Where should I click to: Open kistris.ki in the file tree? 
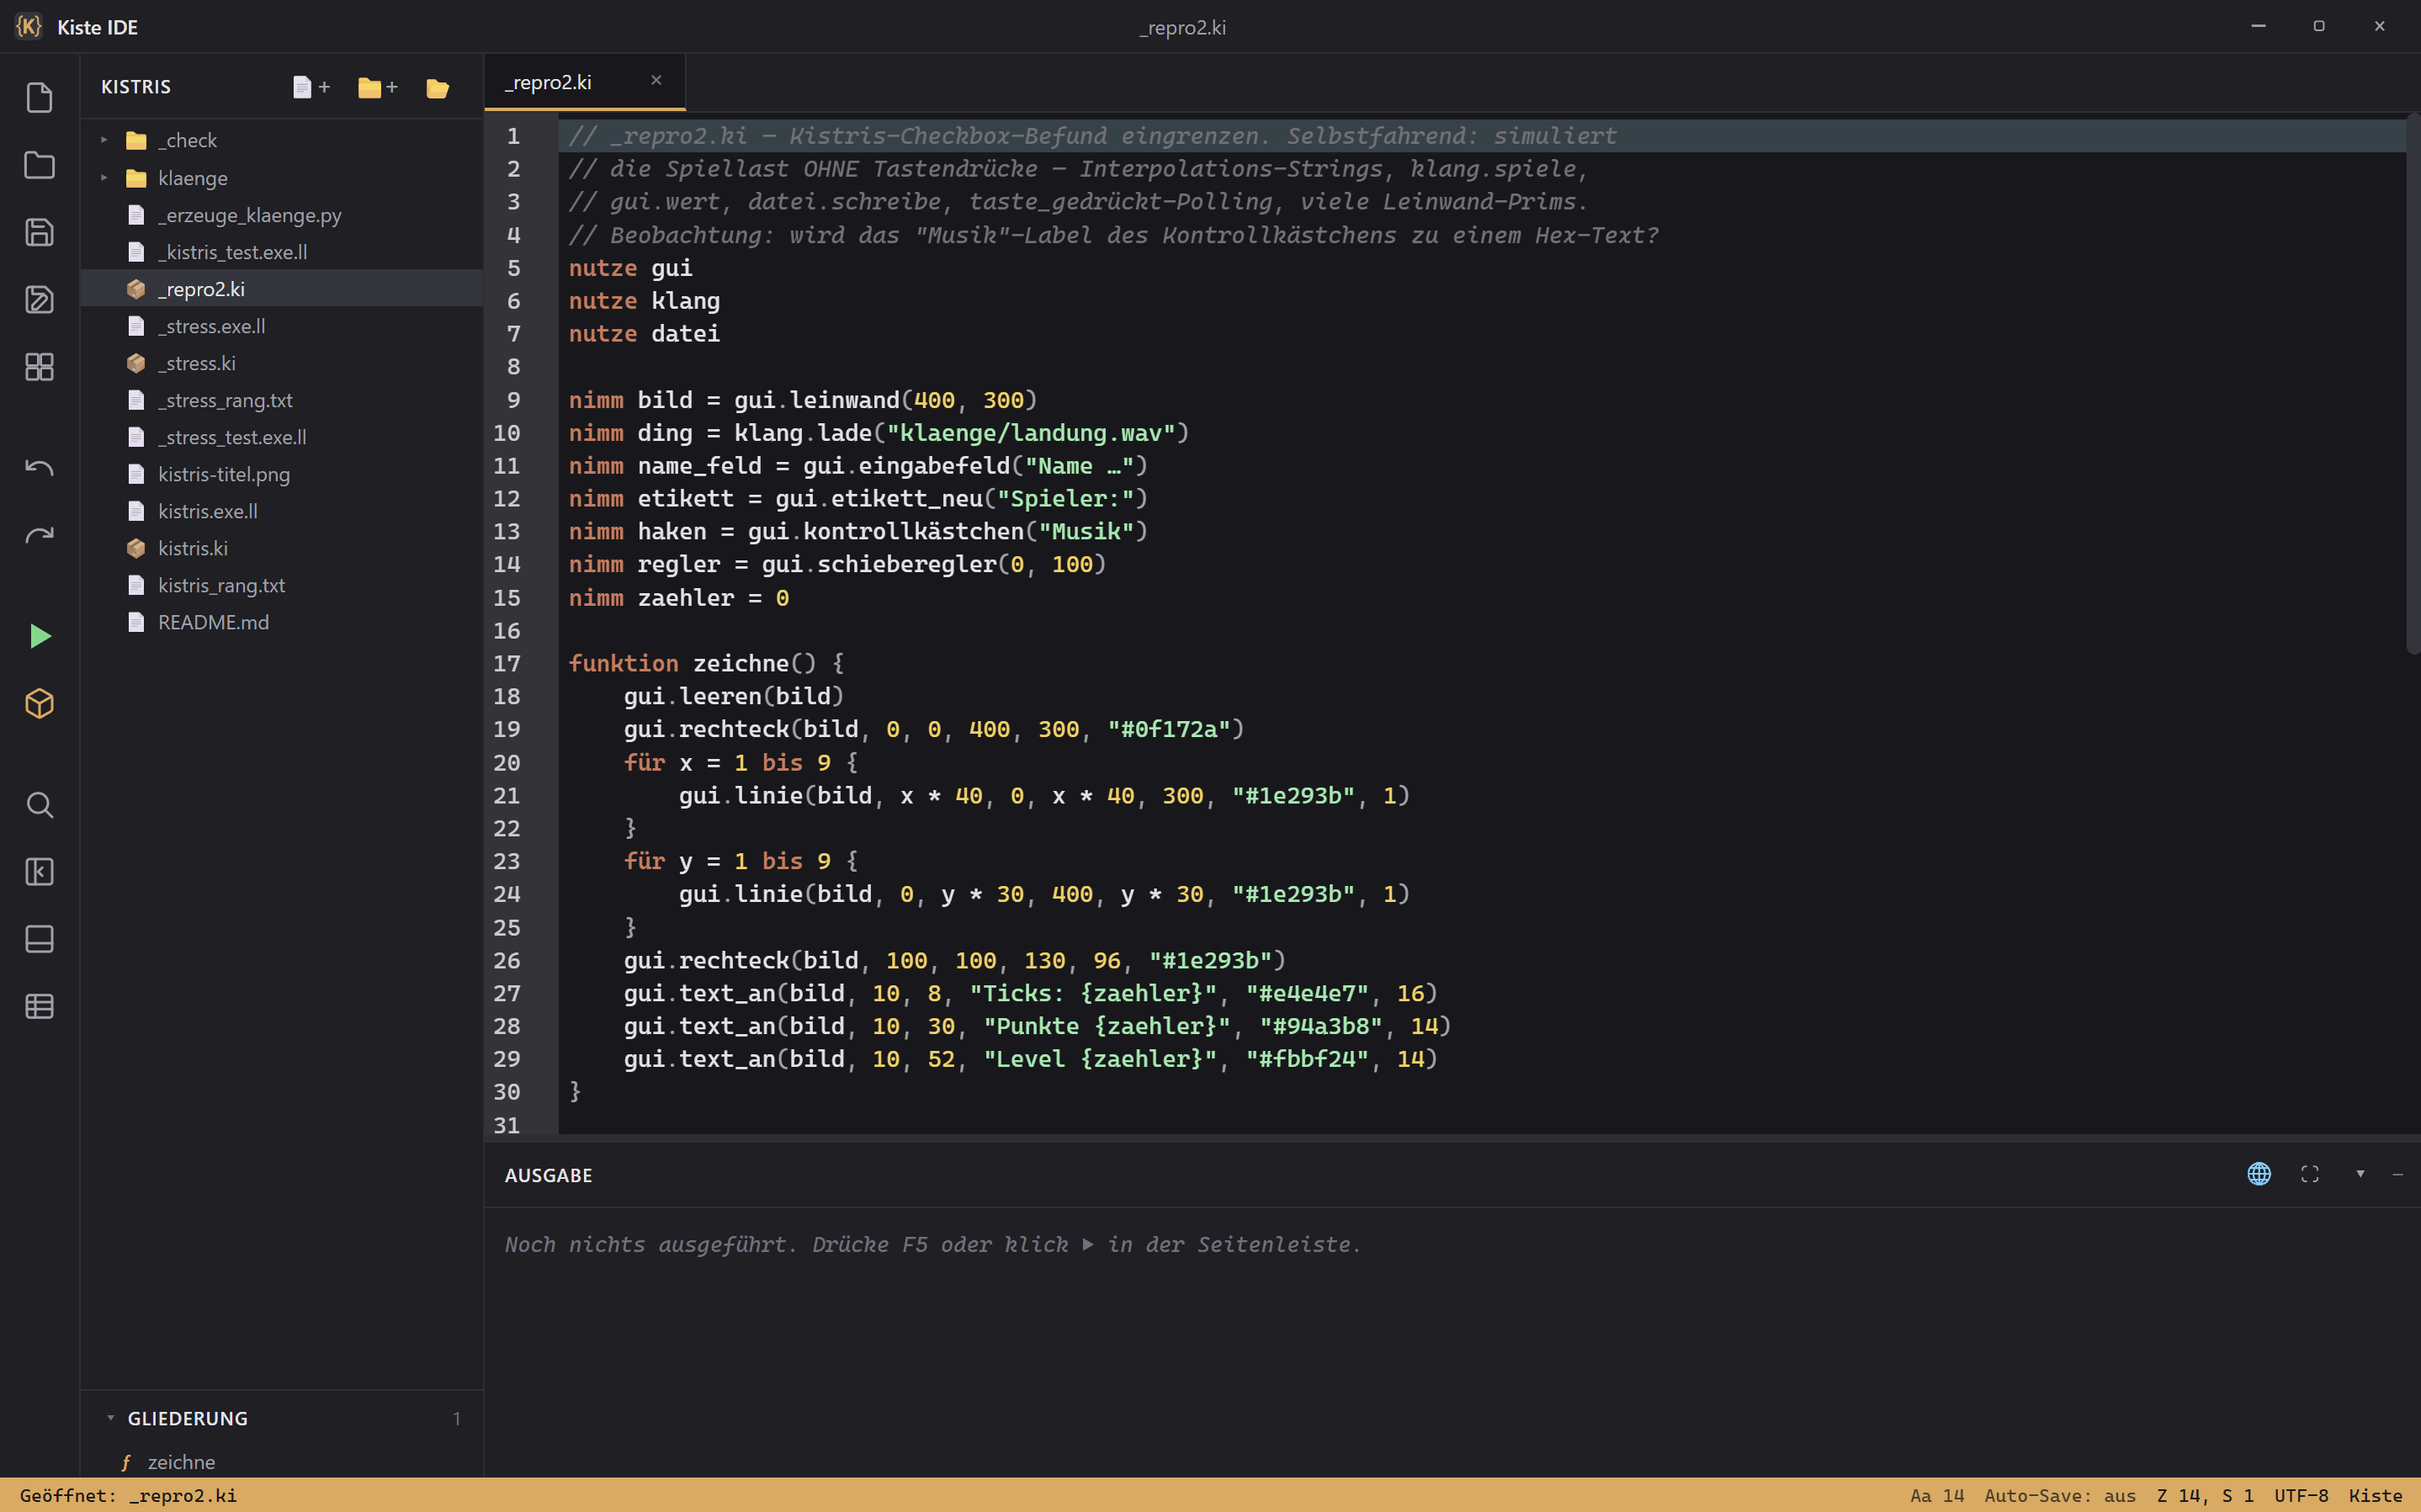coord(192,548)
